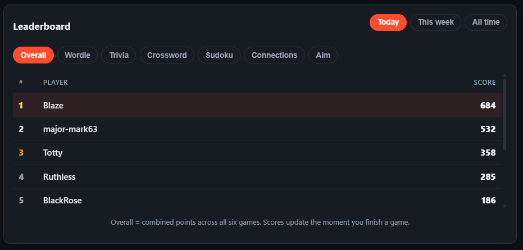The image size is (523, 250).
Task: Click the scroll up arrow
Action: [504, 75]
